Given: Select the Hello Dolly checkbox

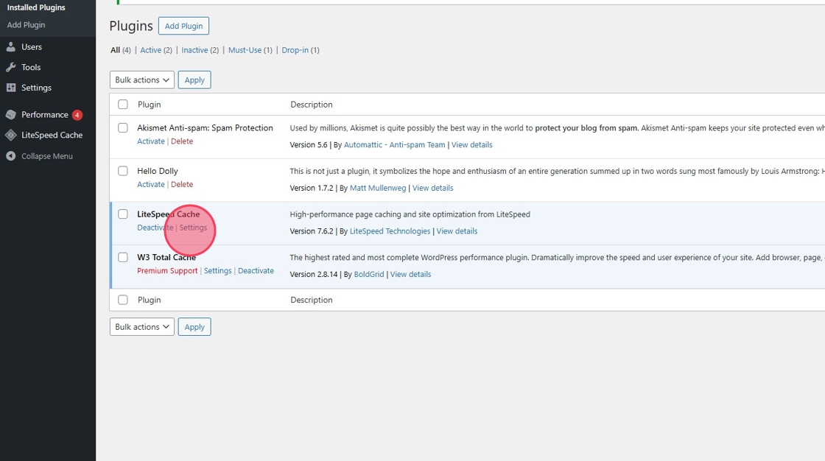Looking at the screenshot, I should [x=123, y=171].
